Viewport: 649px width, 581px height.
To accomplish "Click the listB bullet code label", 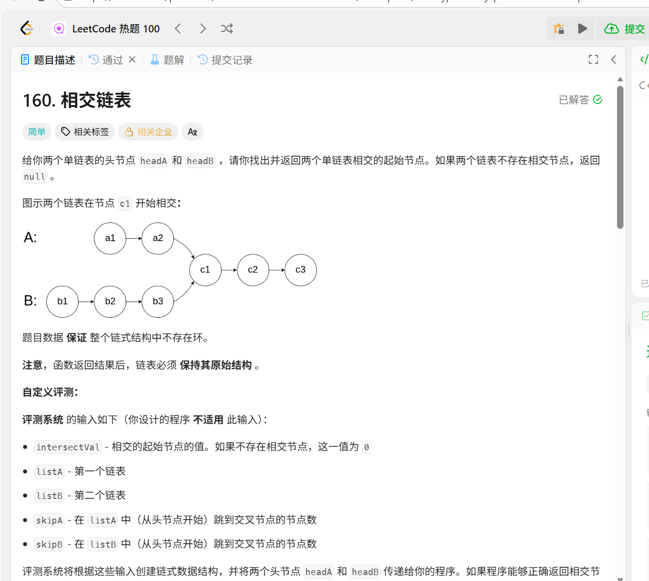I will (x=49, y=496).
